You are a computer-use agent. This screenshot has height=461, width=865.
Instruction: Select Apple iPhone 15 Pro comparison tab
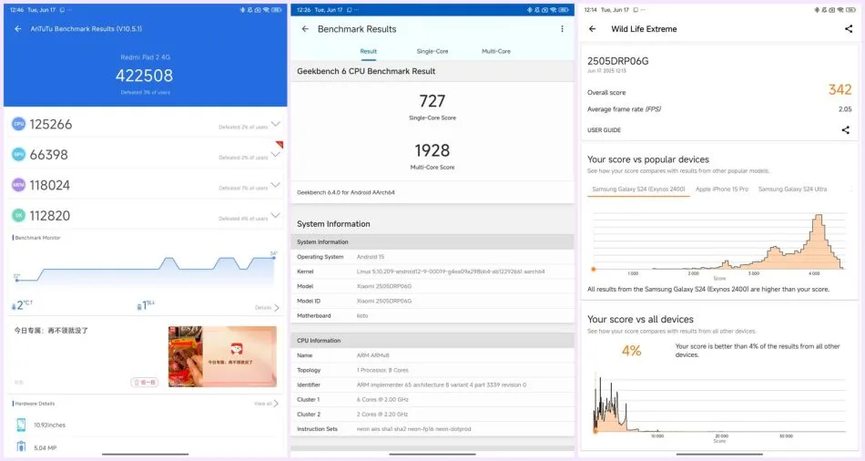tap(721, 189)
